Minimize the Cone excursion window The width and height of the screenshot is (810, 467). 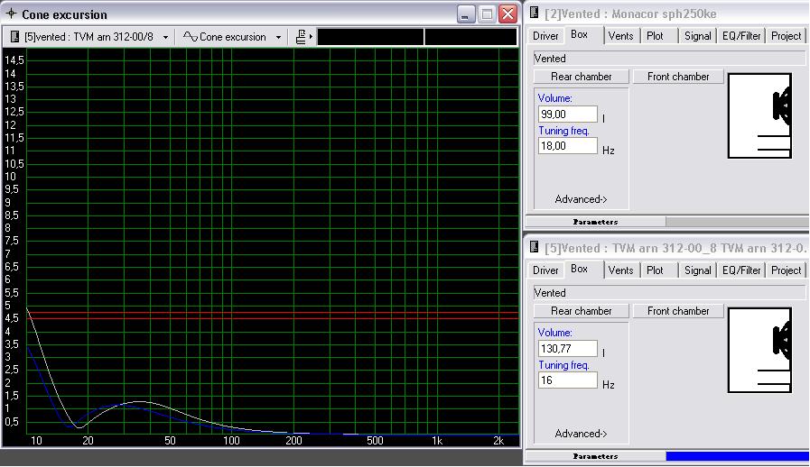click(x=466, y=14)
